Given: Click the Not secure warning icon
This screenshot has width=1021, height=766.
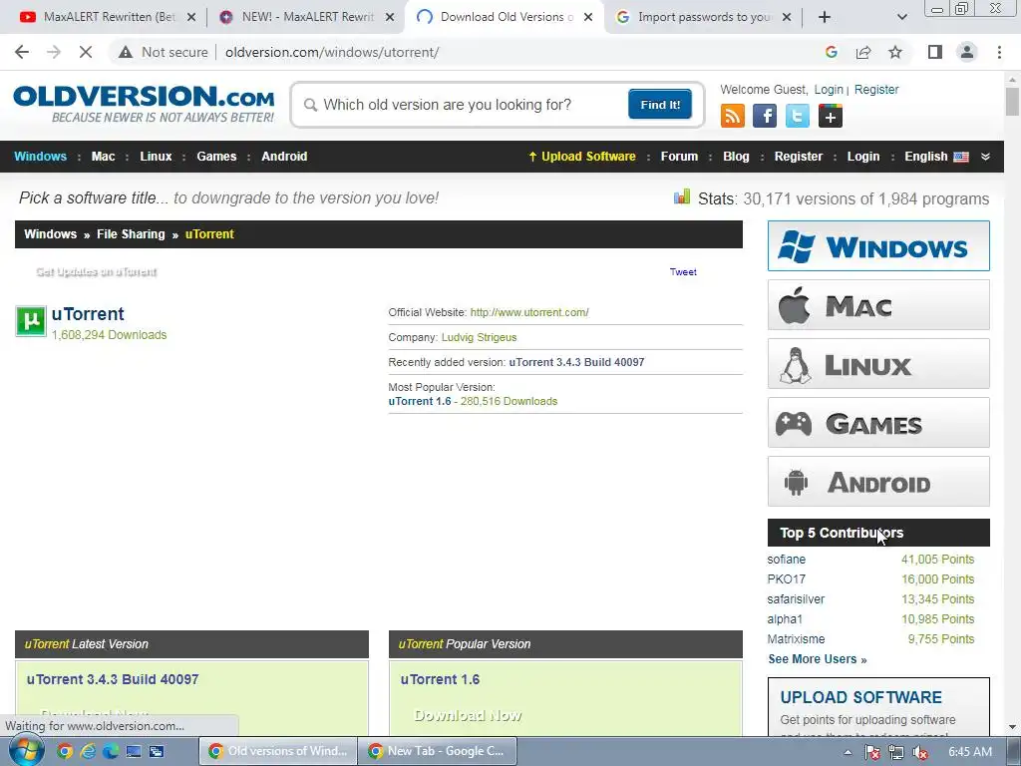Looking at the screenshot, I should pyautogui.click(x=126, y=52).
